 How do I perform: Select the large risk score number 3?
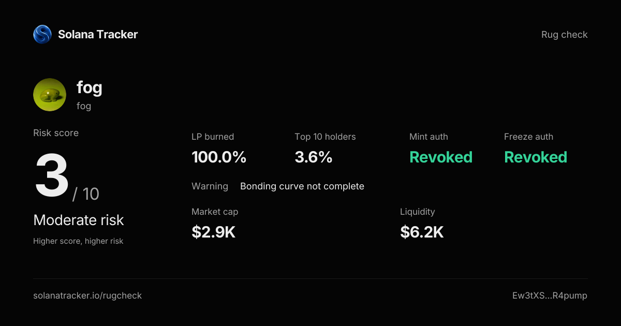pos(52,176)
